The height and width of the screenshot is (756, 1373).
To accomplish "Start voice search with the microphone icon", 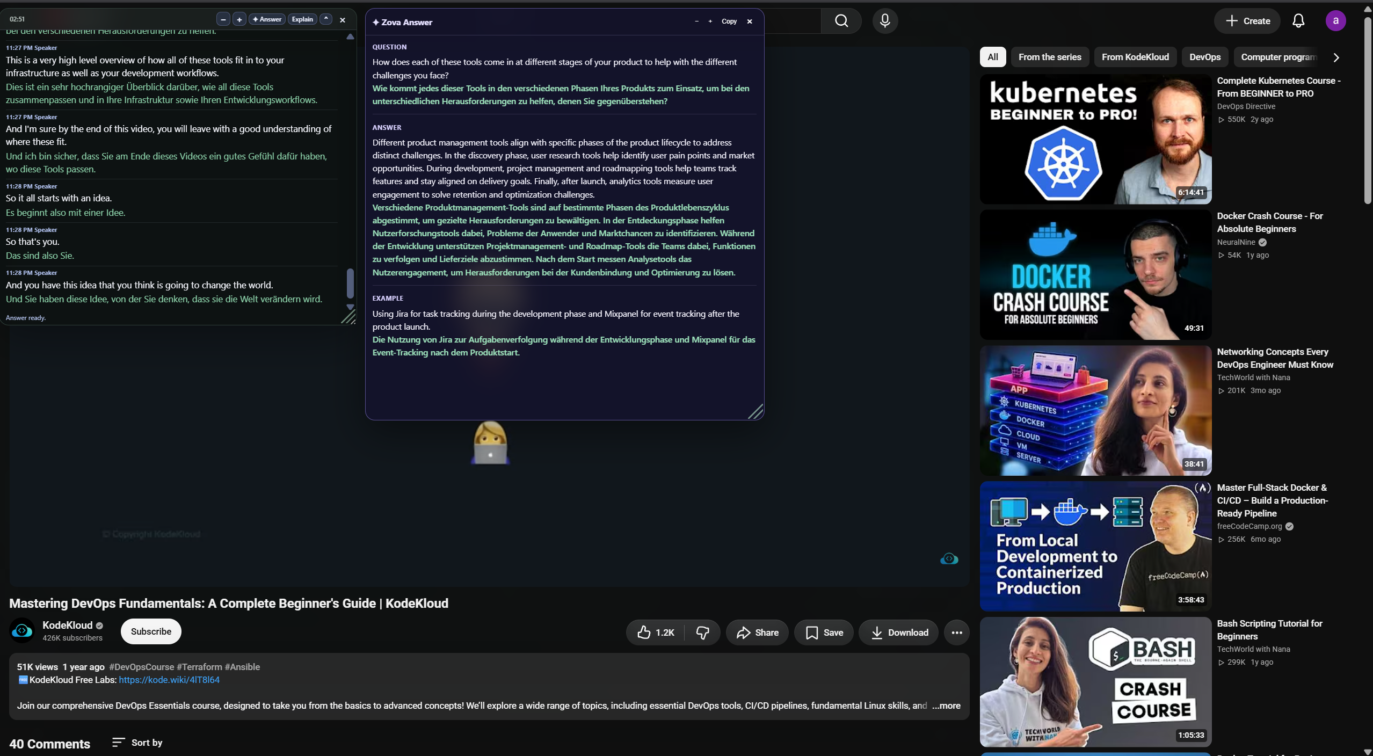I will [x=885, y=21].
